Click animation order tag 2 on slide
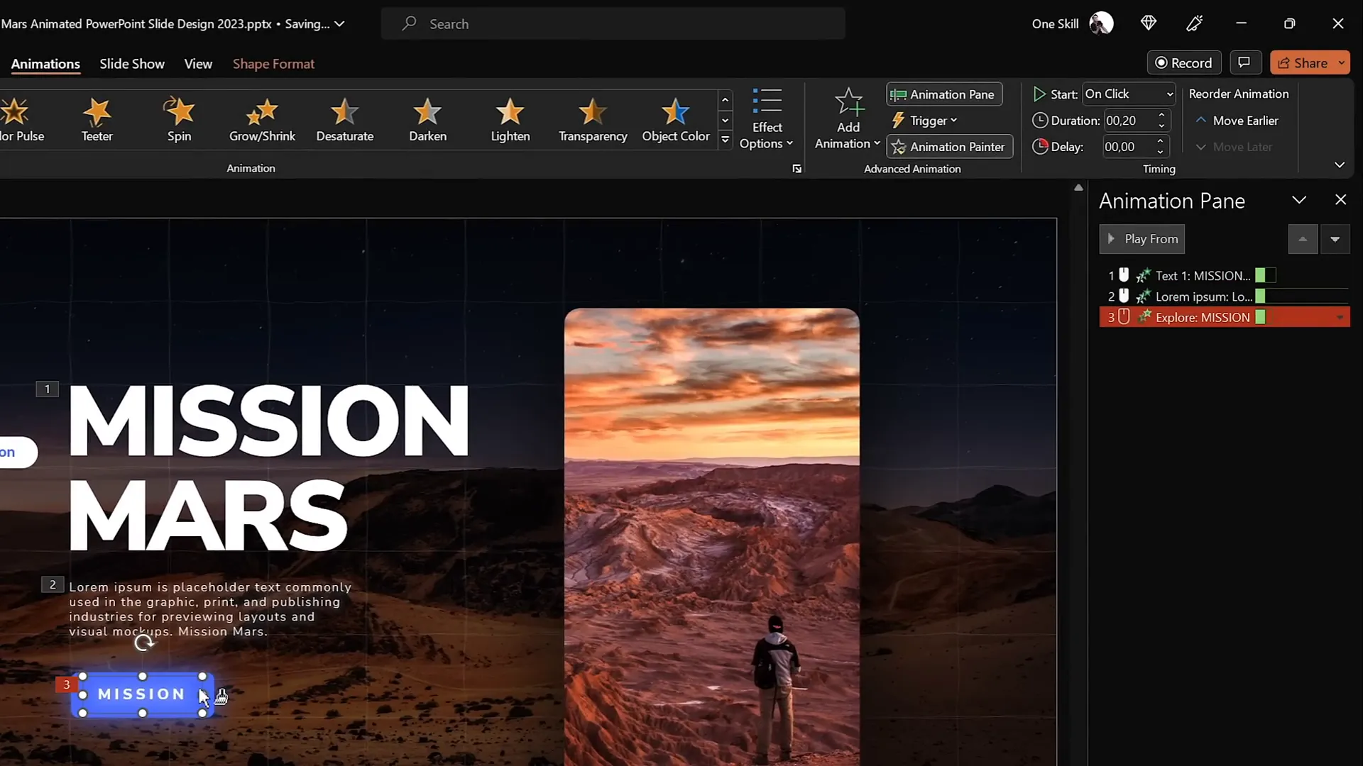Screen dimensions: 1363x766 (53, 584)
